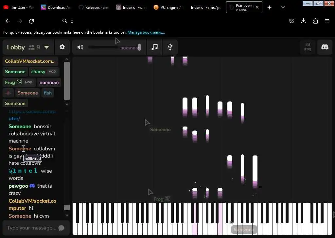
Task: Focus the Type your message field
Action: [31, 228]
